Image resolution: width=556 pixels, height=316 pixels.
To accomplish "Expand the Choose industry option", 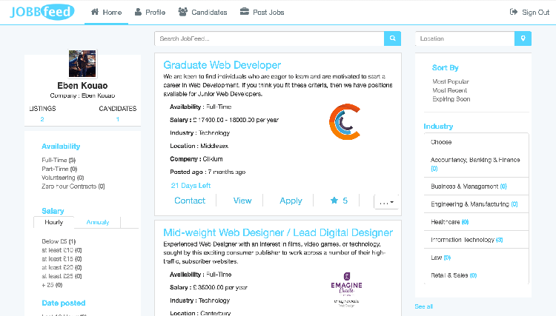I will pyautogui.click(x=476, y=142).
